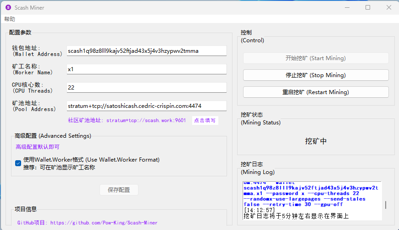399x230 pixels.
Task: Click the 保存配置 save config button
Action: click(119, 190)
